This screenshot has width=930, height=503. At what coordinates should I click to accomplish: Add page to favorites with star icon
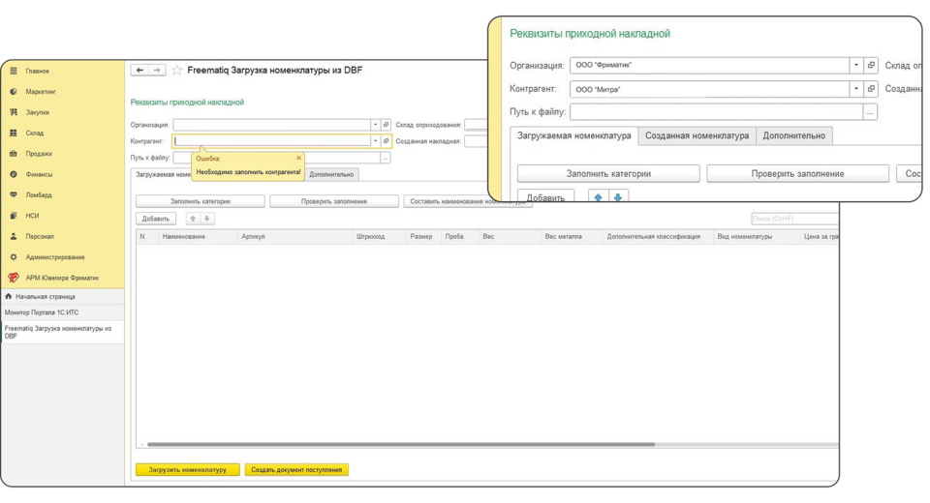177,71
